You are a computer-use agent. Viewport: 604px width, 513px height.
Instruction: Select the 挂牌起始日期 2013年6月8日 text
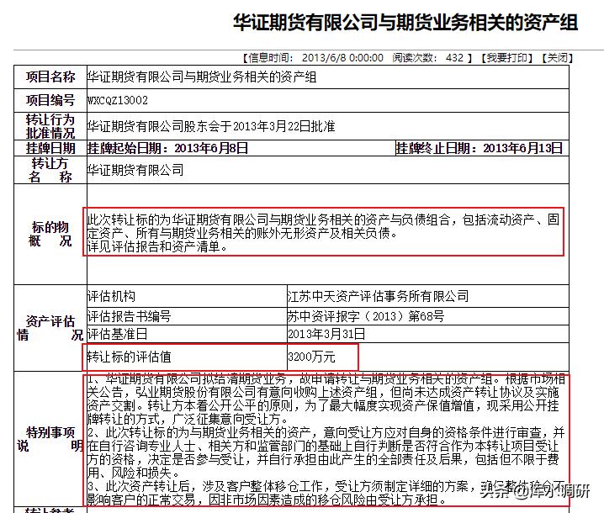[x=168, y=148]
